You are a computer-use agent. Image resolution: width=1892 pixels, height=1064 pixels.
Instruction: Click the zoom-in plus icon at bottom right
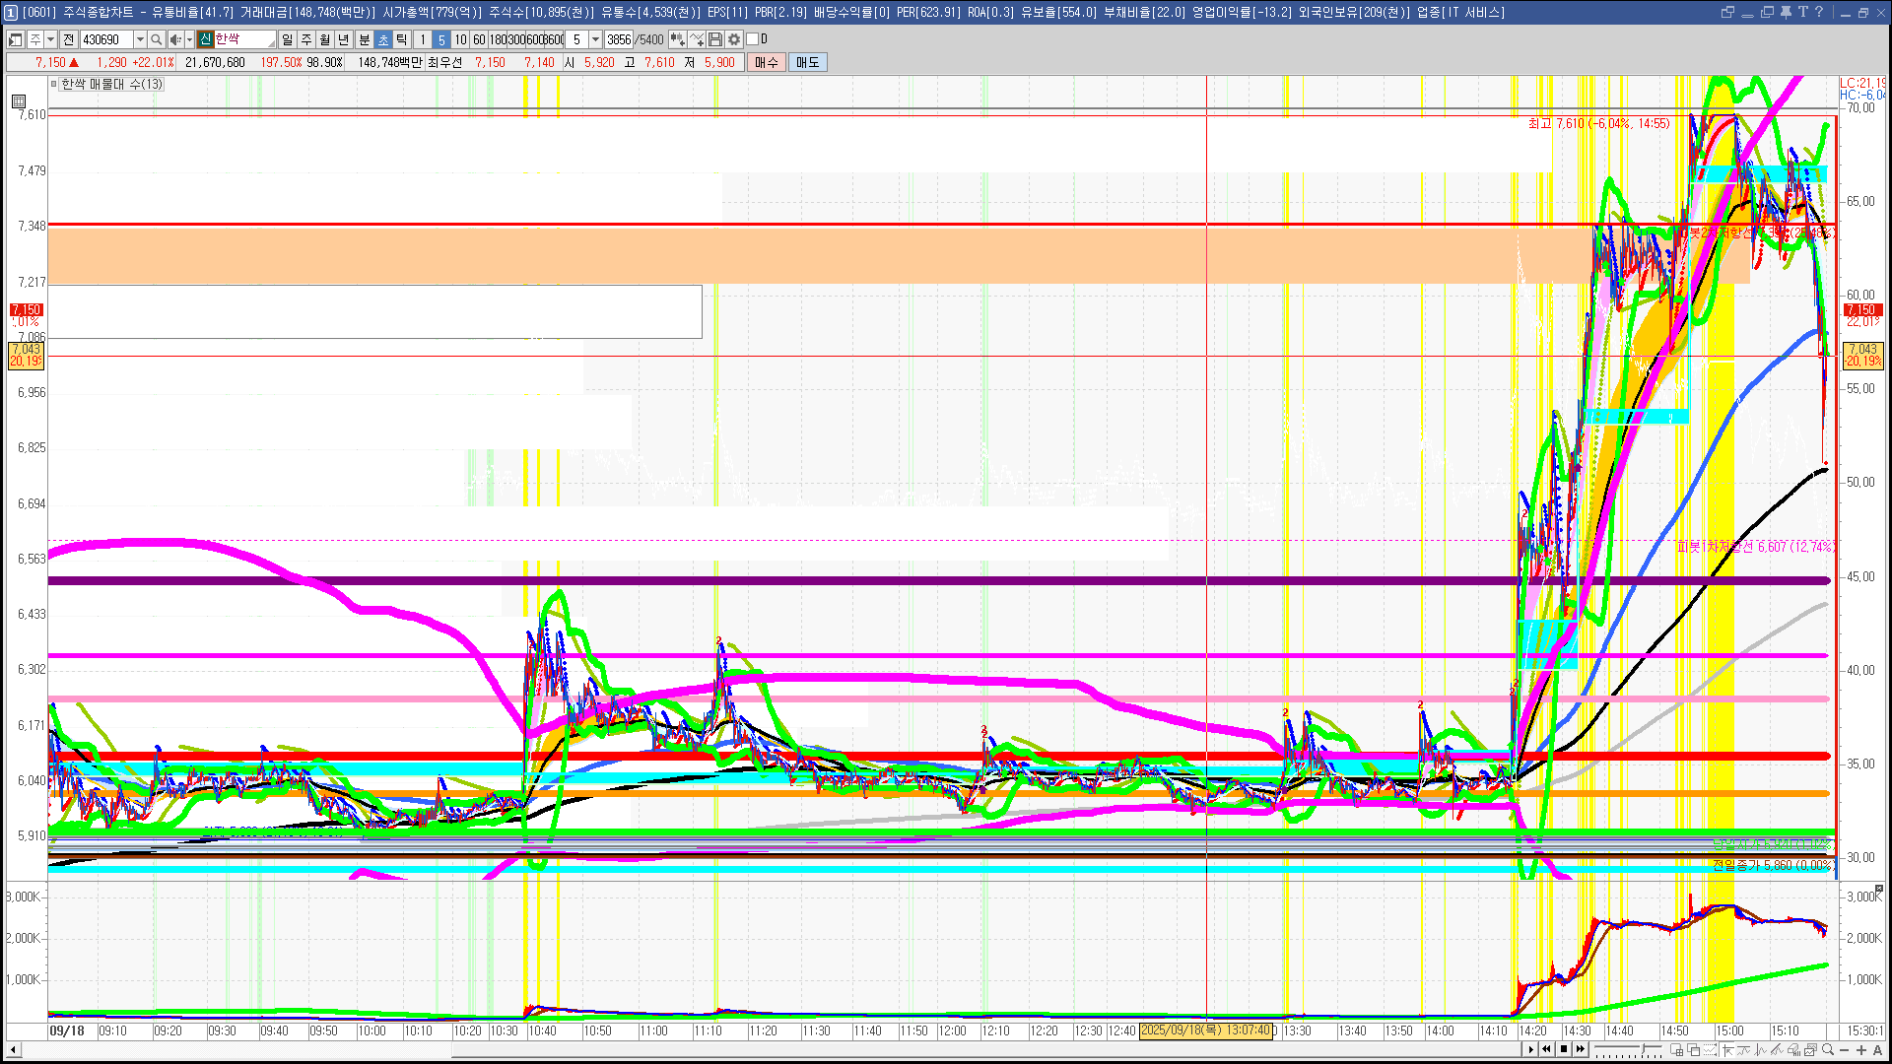click(x=1861, y=1049)
